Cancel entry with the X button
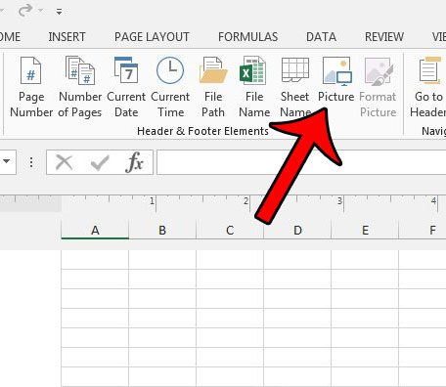446x387 pixels. [x=65, y=162]
